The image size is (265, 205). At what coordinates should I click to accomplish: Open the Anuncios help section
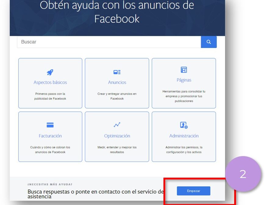(117, 82)
